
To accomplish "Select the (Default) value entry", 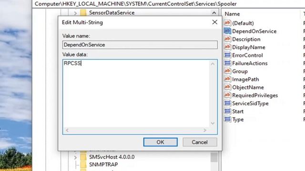I will [x=243, y=23].
